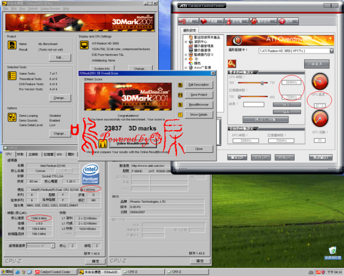The width and height of the screenshot is (344, 276).
Task: Open the hotkeys red-key toolbar menu in Catalyst
Action: point(212,22)
